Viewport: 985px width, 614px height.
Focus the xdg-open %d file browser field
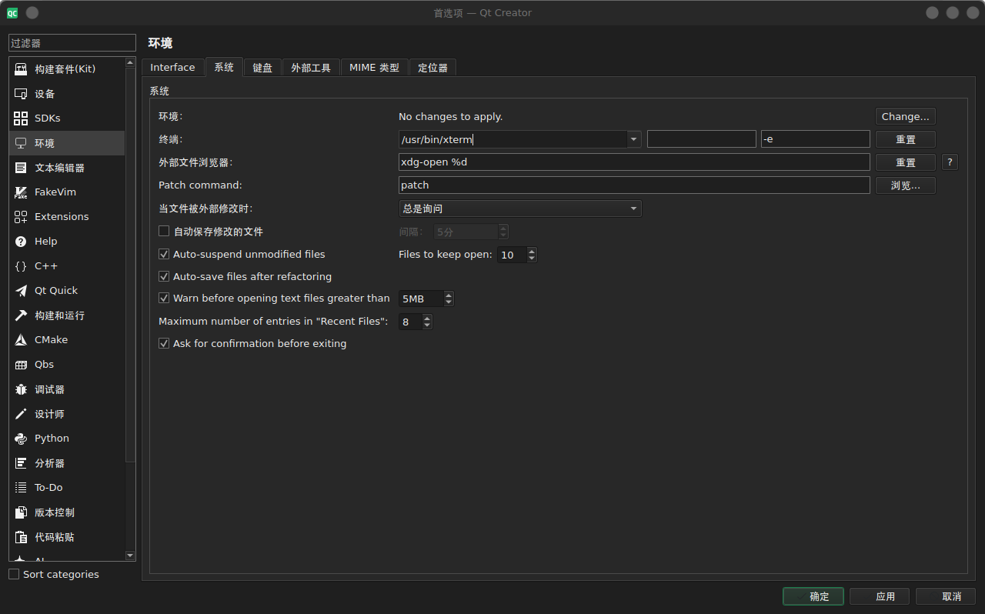[634, 162]
